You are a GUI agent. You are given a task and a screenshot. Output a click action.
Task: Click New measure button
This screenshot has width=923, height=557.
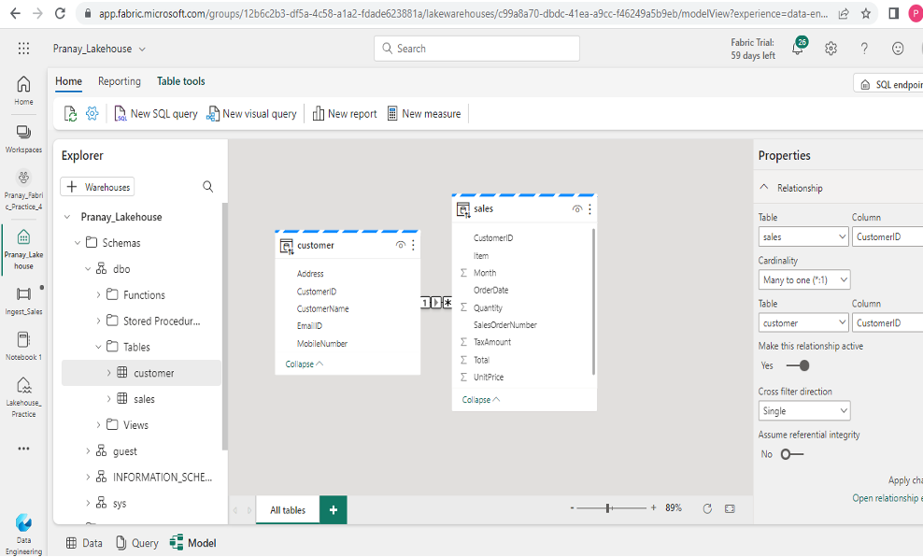pos(424,114)
